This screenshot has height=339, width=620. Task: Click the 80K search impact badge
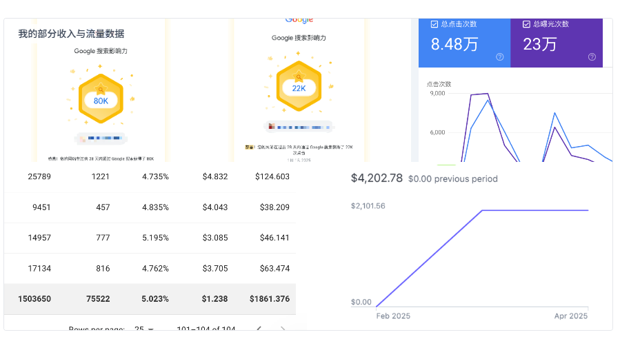(x=101, y=101)
